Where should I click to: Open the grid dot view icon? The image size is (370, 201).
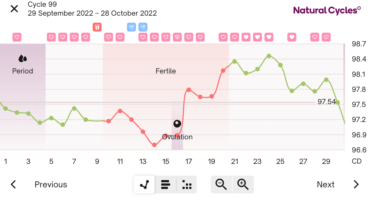[186, 184]
